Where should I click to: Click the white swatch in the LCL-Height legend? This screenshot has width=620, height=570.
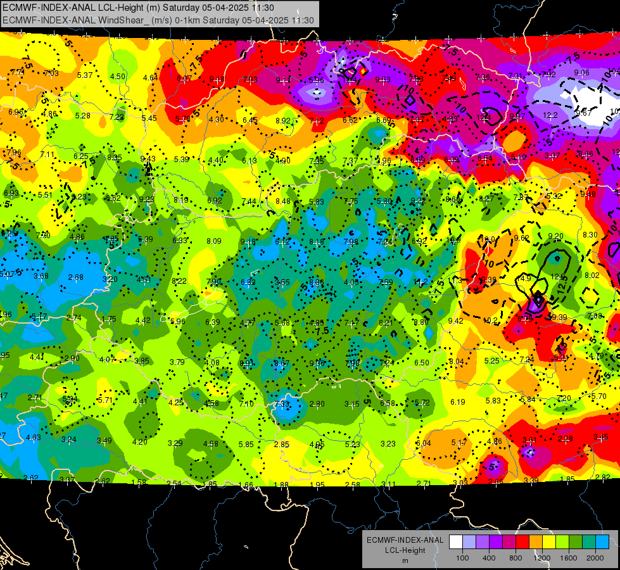456,542
